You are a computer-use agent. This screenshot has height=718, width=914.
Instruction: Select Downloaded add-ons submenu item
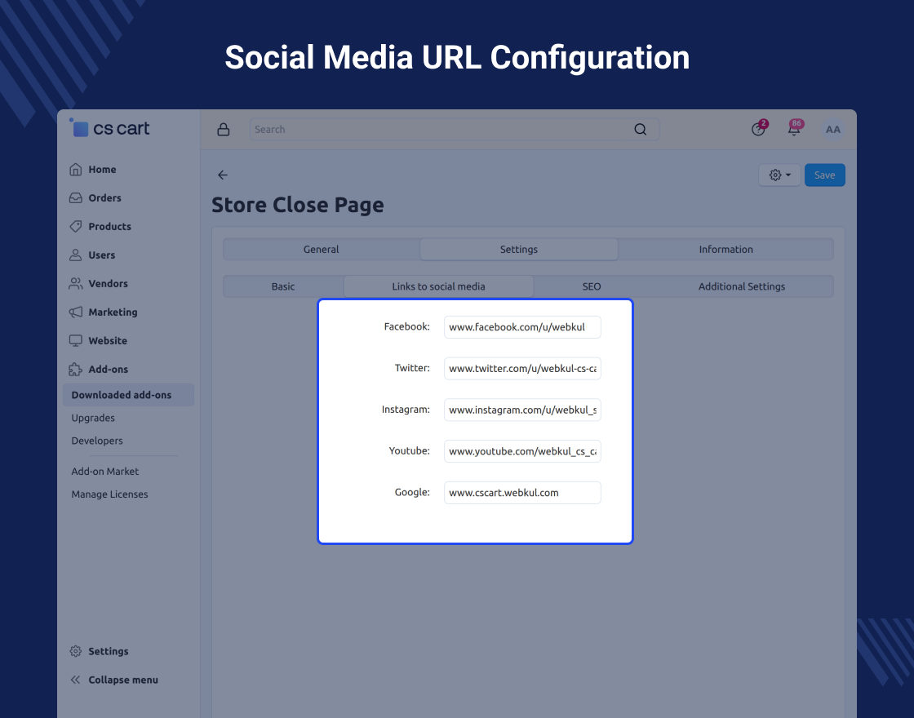[128, 395]
